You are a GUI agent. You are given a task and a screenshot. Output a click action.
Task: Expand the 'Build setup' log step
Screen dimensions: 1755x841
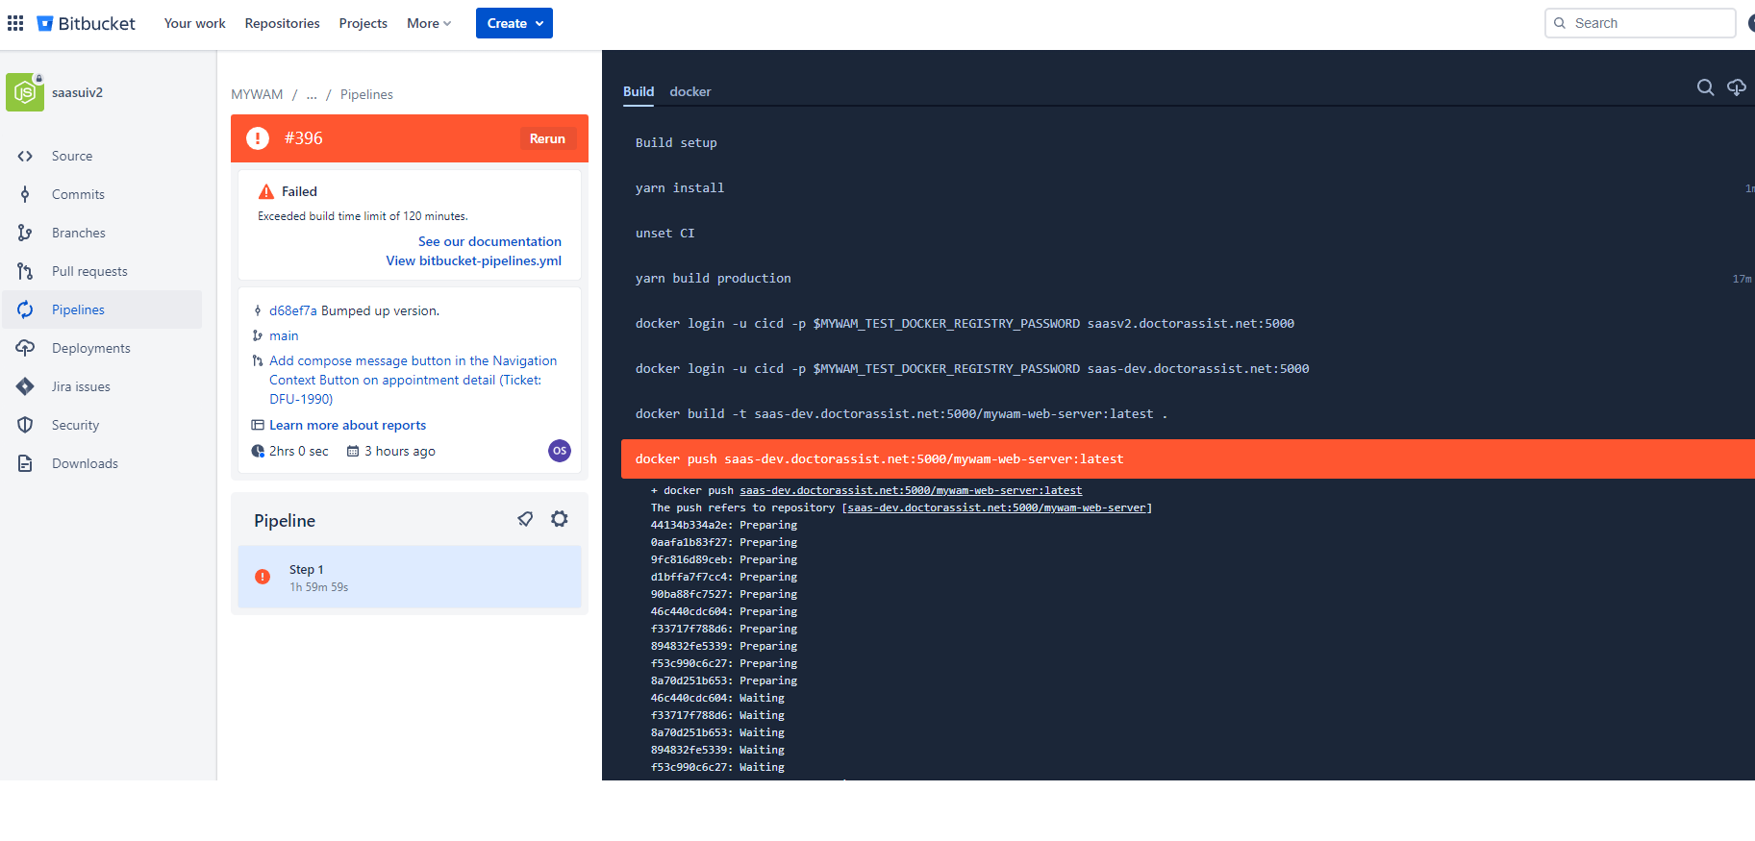coord(1188,143)
